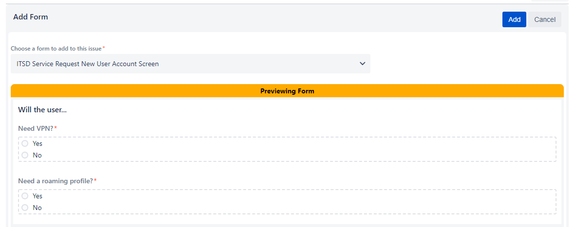This screenshot has width=576, height=227.
Task: Click the orange Previewing Form banner
Action: pyautogui.click(x=287, y=91)
